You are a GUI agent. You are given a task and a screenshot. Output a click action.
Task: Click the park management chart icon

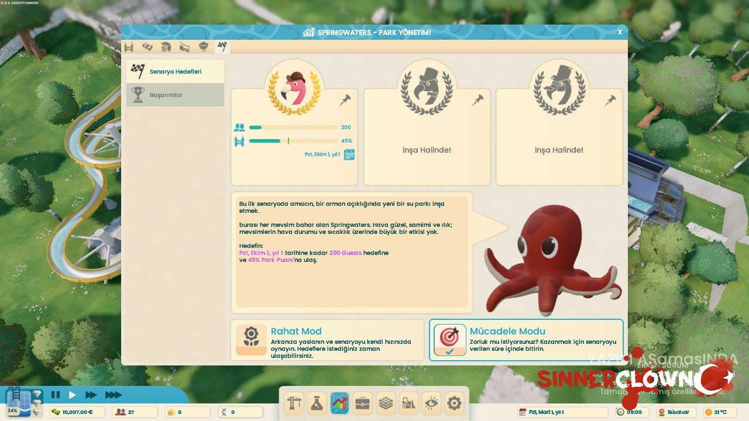[x=339, y=403]
